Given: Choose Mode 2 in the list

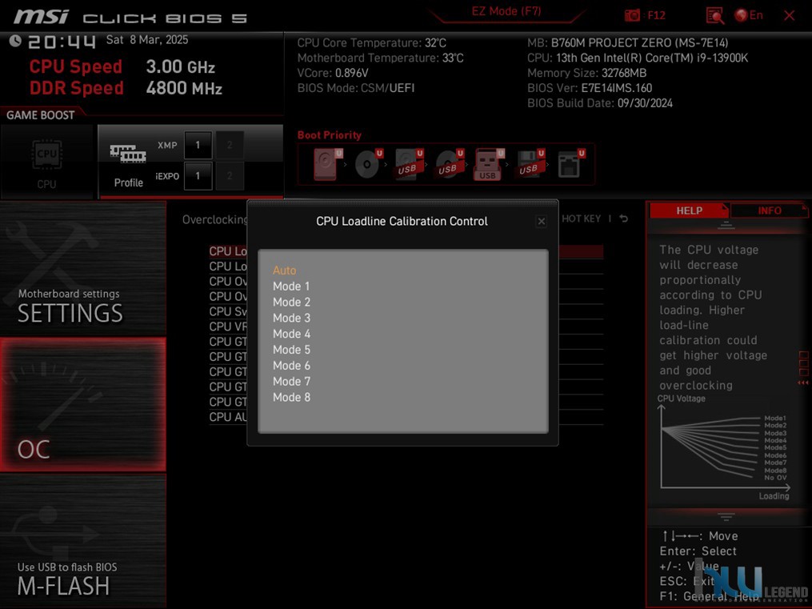Looking at the screenshot, I should point(291,302).
